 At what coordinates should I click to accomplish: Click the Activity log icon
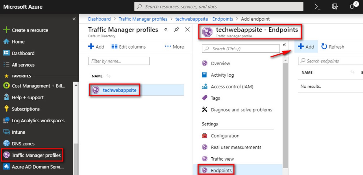(205, 75)
